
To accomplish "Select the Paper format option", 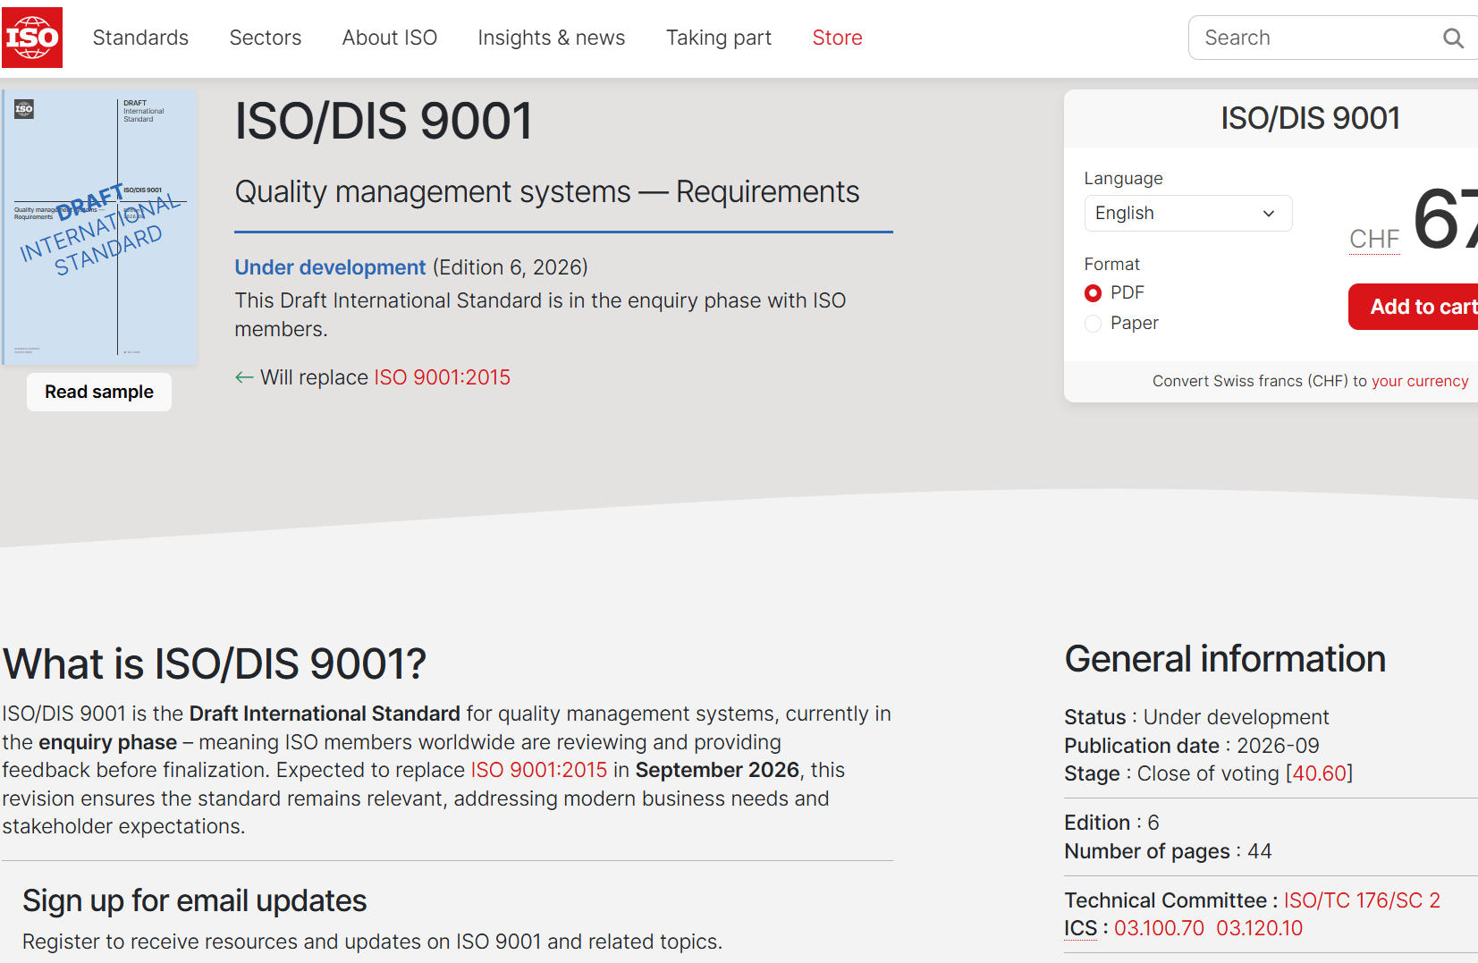I will [1093, 324].
